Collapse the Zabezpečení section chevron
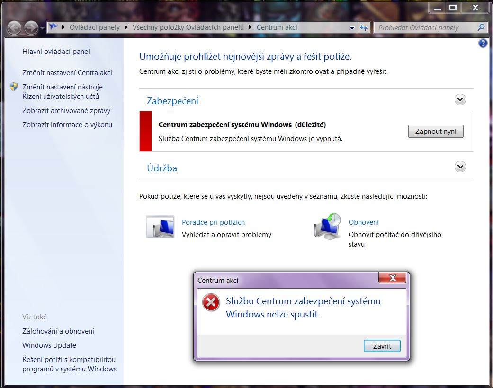 click(460, 99)
